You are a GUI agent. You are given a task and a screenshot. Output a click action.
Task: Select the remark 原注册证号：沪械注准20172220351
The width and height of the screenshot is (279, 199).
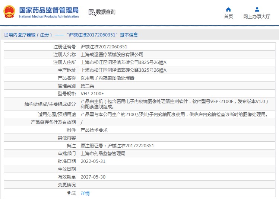pyautogui.click(x=117, y=146)
